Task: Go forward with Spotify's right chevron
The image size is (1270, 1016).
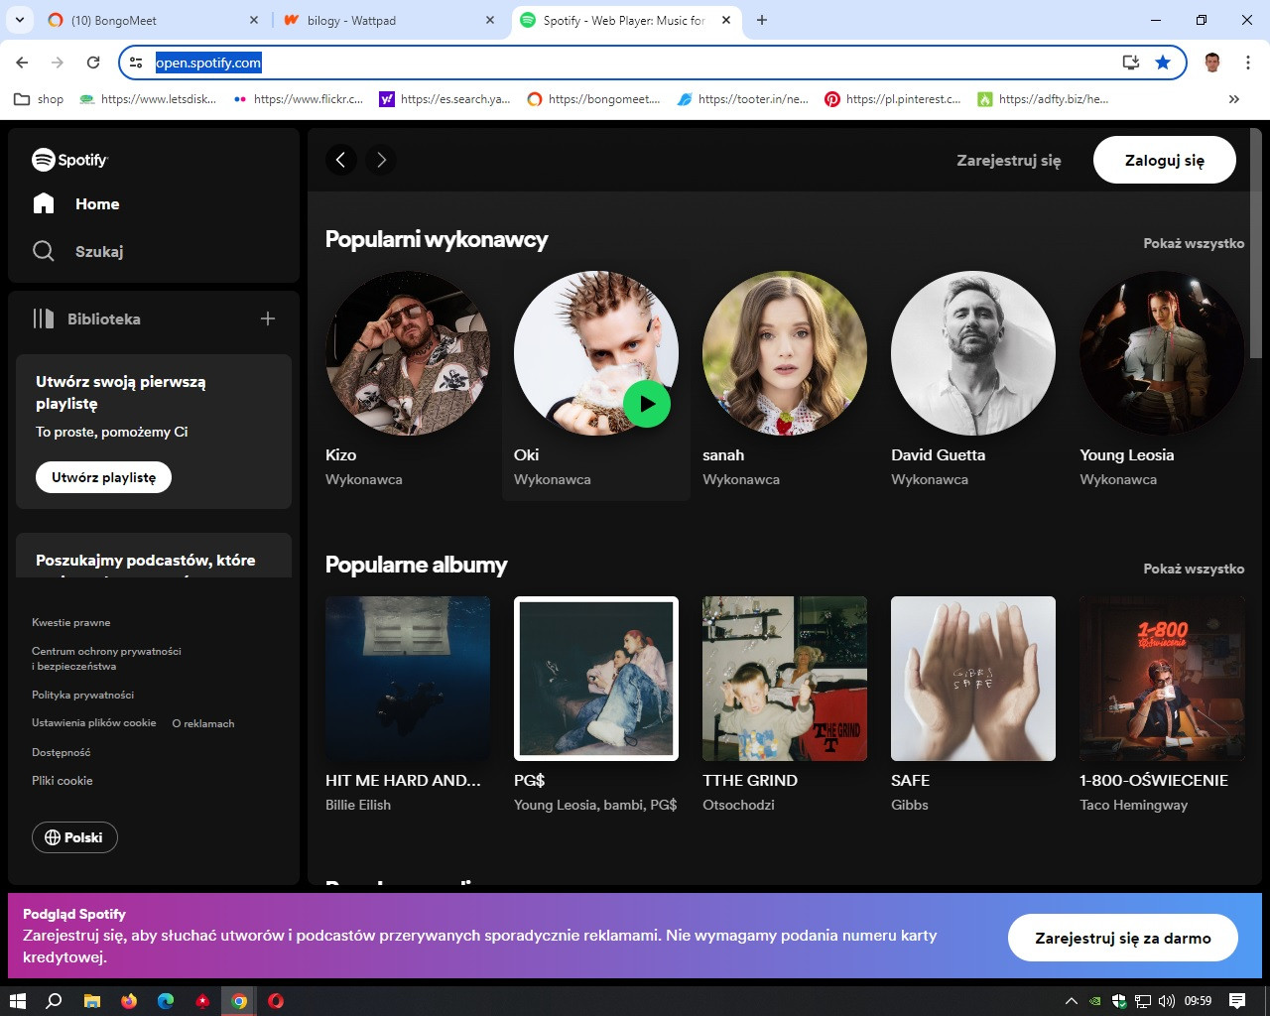Action: [x=381, y=160]
